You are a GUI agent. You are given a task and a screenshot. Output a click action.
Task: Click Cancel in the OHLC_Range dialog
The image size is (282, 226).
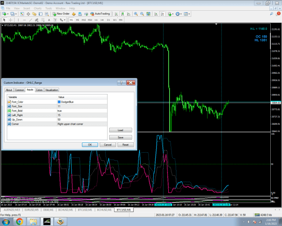tap(108, 145)
